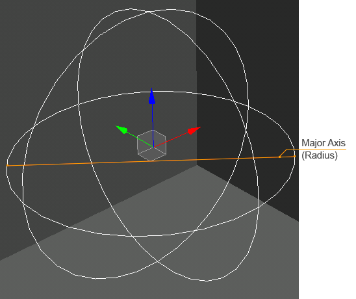
Task: Click the red X-axis arrow head
Action: coord(194,131)
